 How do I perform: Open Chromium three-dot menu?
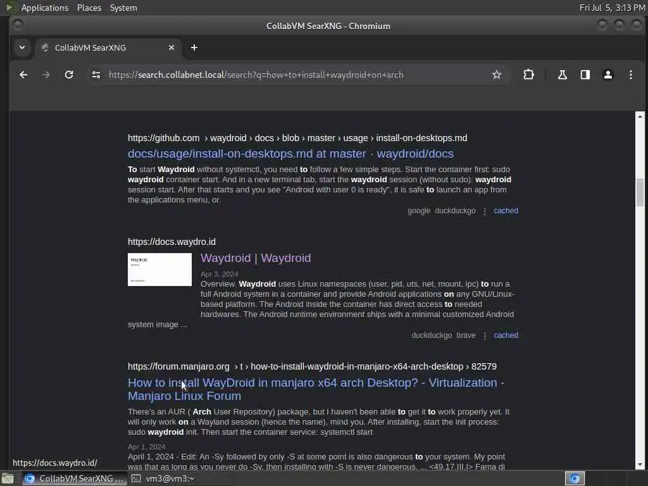[631, 75]
